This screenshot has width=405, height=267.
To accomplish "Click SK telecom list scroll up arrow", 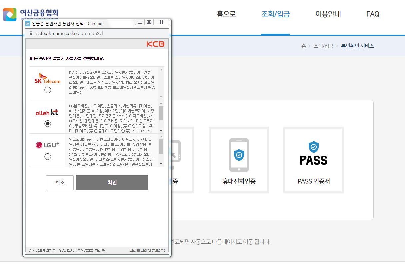I will [161, 70].
